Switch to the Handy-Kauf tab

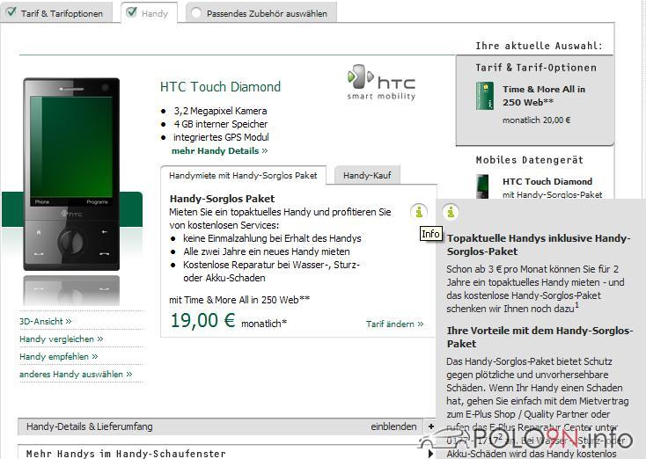pyautogui.click(x=367, y=176)
